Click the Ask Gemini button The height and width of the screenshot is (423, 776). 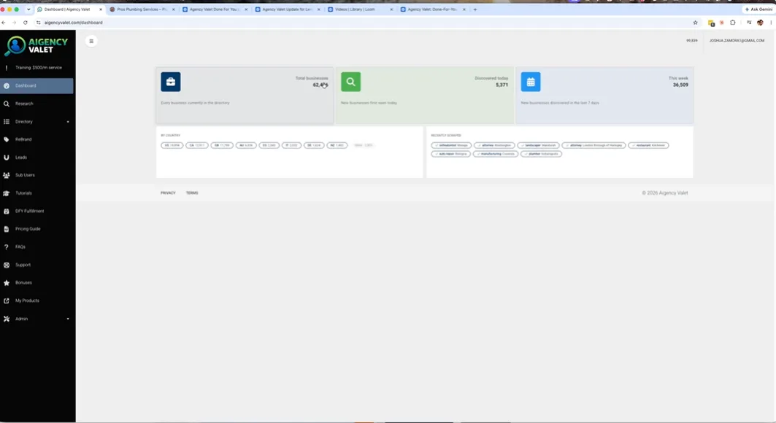point(758,9)
